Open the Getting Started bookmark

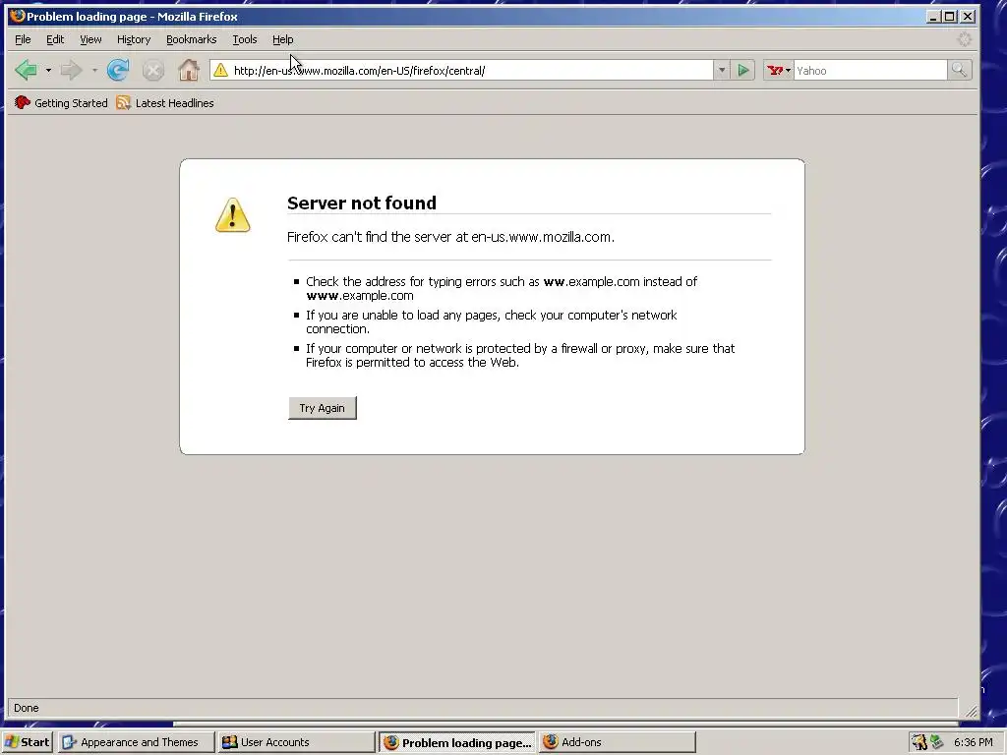click(x=61, y=102)
